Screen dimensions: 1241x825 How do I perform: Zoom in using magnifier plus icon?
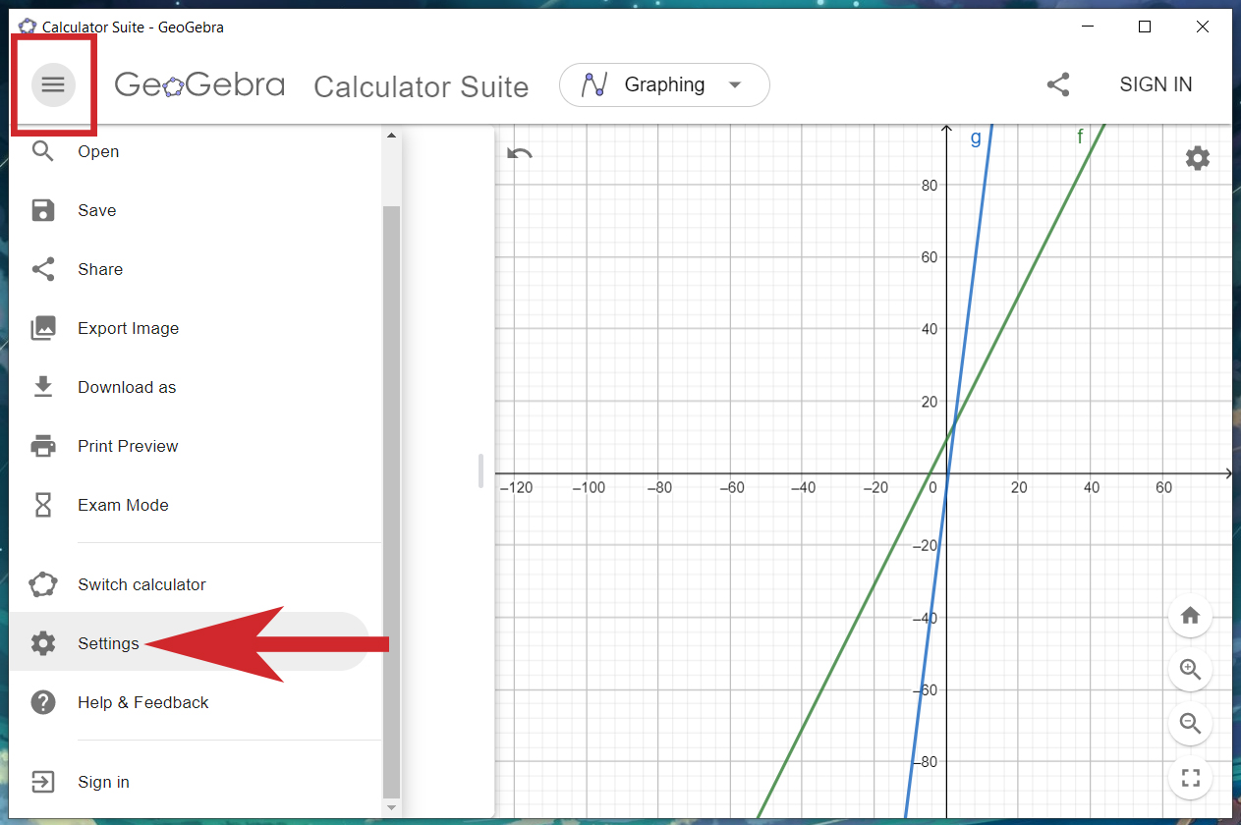click(1190, 670)
